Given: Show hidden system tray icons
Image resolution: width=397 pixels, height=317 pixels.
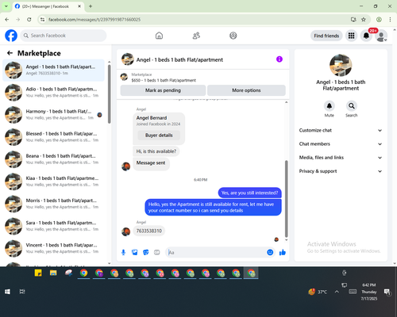Looking at the screenshot, I should (x=337, y=292).
